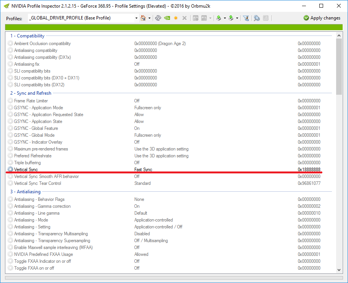Viewport: 348px width, 283px height.
Task: Click the gear icon beside Ambient Occlusion compatibility
Action: (x=10, y=44)
